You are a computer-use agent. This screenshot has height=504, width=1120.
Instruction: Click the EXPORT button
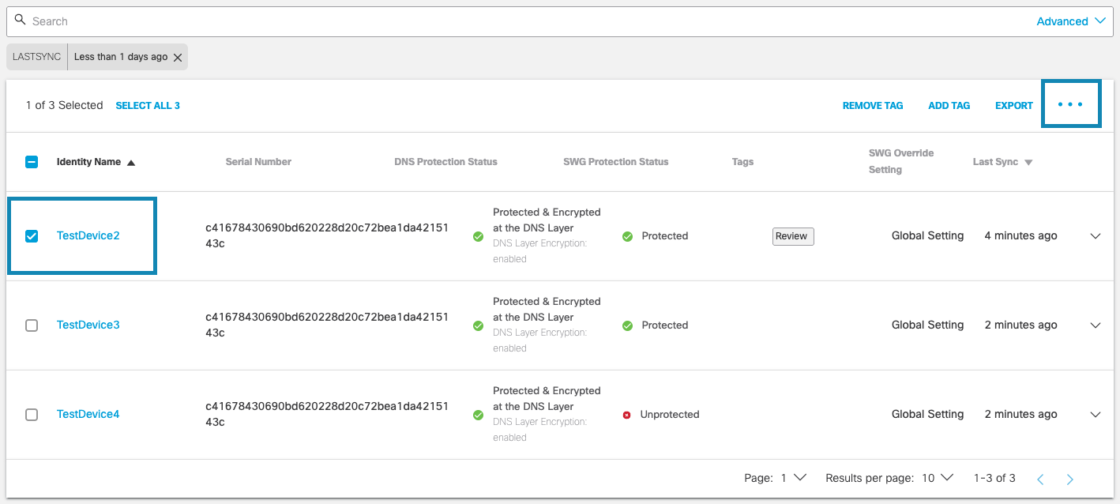click(x=1013, y=104)
